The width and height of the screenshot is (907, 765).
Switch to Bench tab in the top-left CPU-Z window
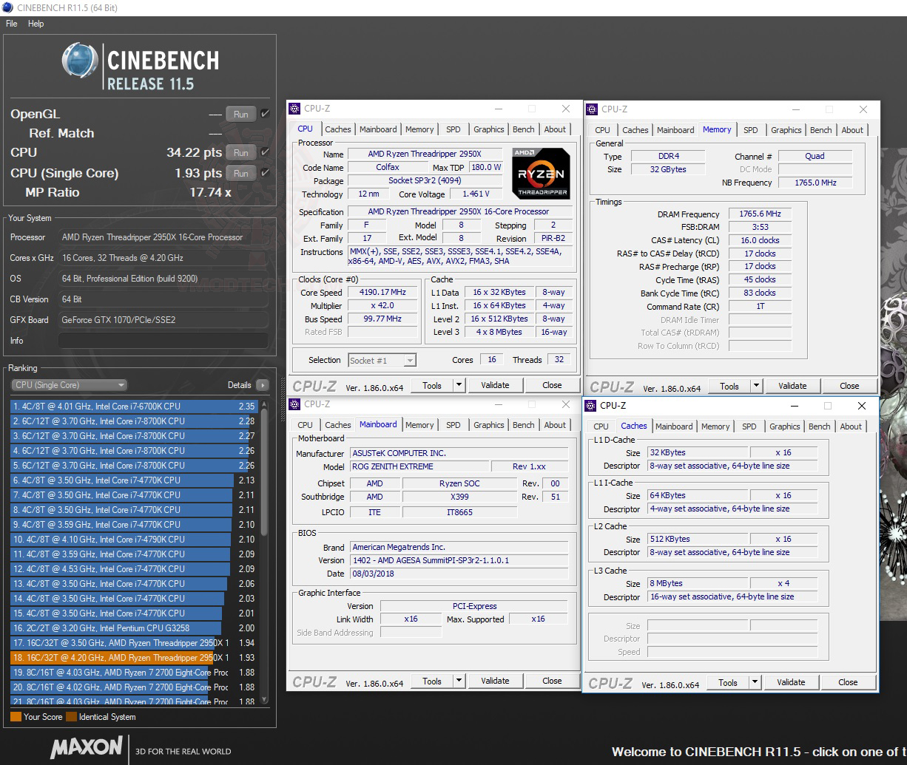(x=524, y=129)
